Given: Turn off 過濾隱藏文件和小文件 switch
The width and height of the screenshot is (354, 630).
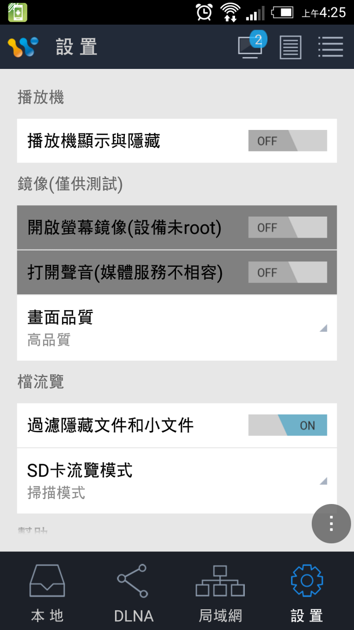Looking at the screenshot, I should 288,425.
